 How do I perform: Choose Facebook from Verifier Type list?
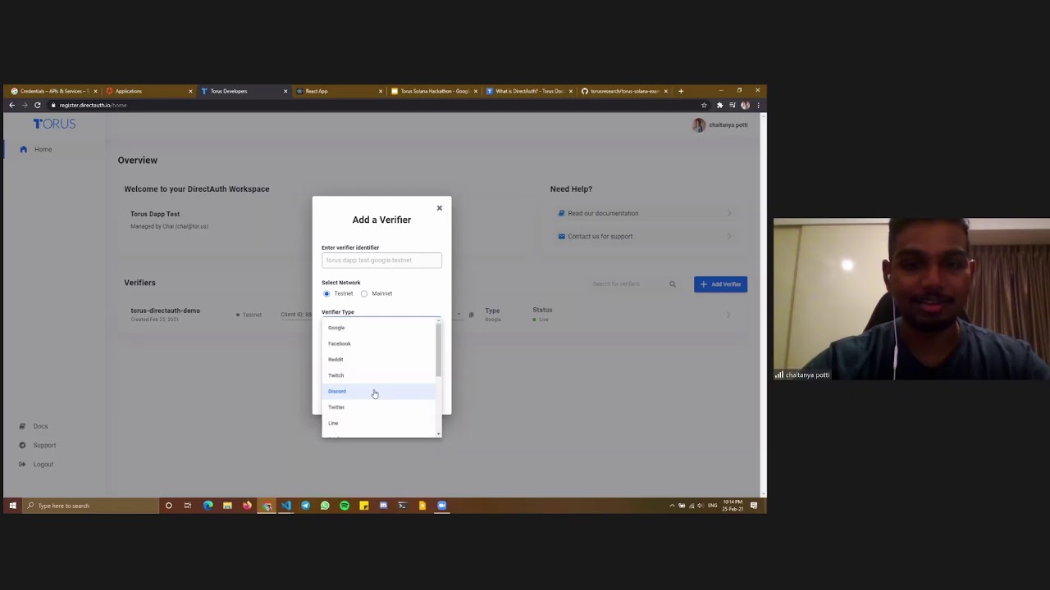(x=379, y=343)
